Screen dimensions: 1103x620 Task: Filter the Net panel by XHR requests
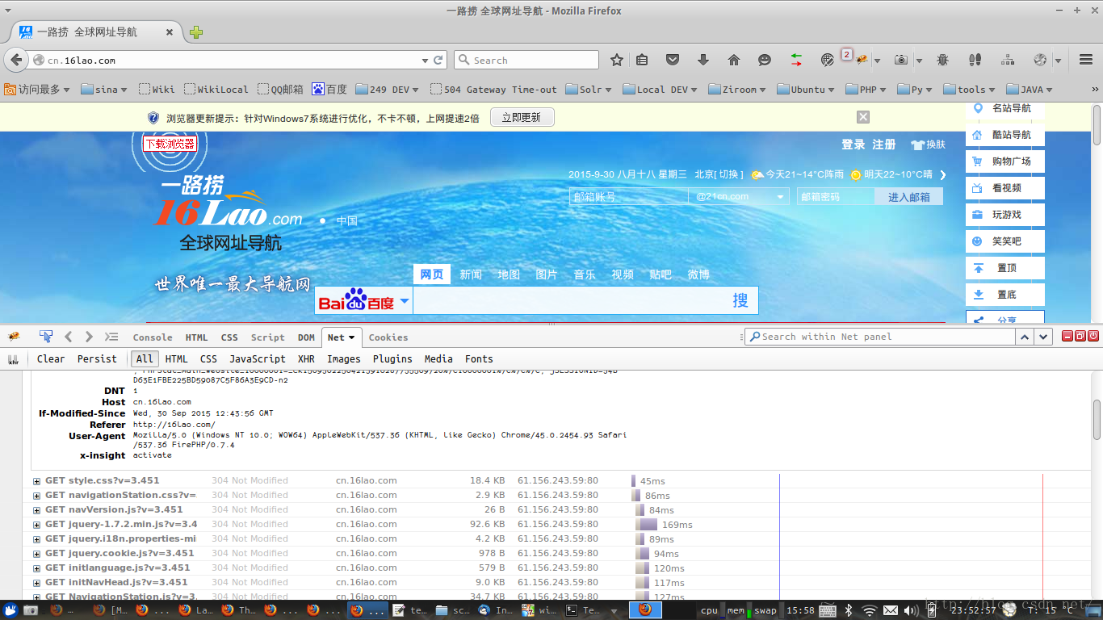click(x=306, y=359)
